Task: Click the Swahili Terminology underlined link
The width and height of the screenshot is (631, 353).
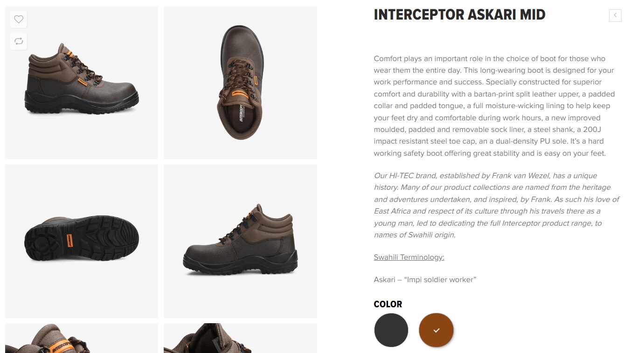Action: 409,257
